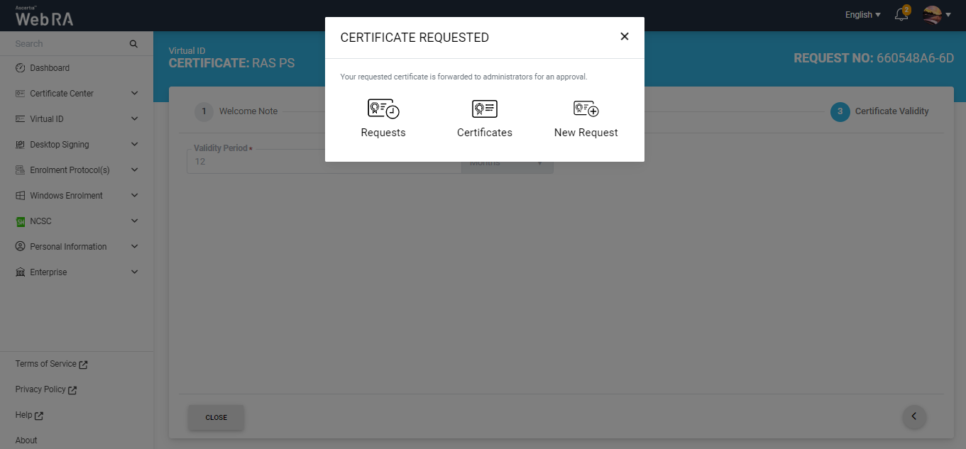This screenshot has height=449, width=966.
Task: Click the Request No text
Action: click(x=874, y=58)
